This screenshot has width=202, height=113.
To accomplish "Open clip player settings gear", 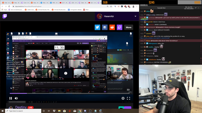I will click(123, 98).
